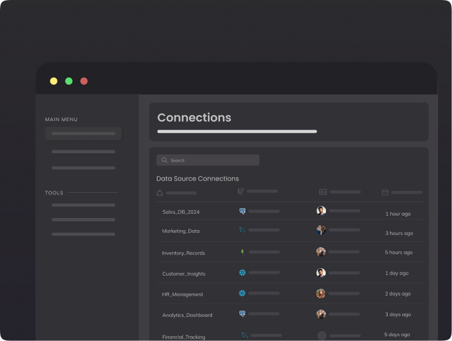Click the Snowflake icon in Customer_Insights row

click(x=242, y=273)
